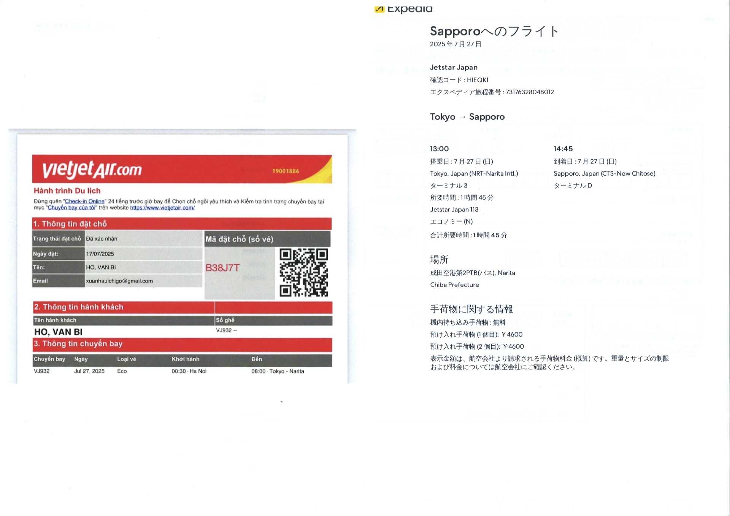Click the Sapporoへのフライト heading

(x=494, y=31)
